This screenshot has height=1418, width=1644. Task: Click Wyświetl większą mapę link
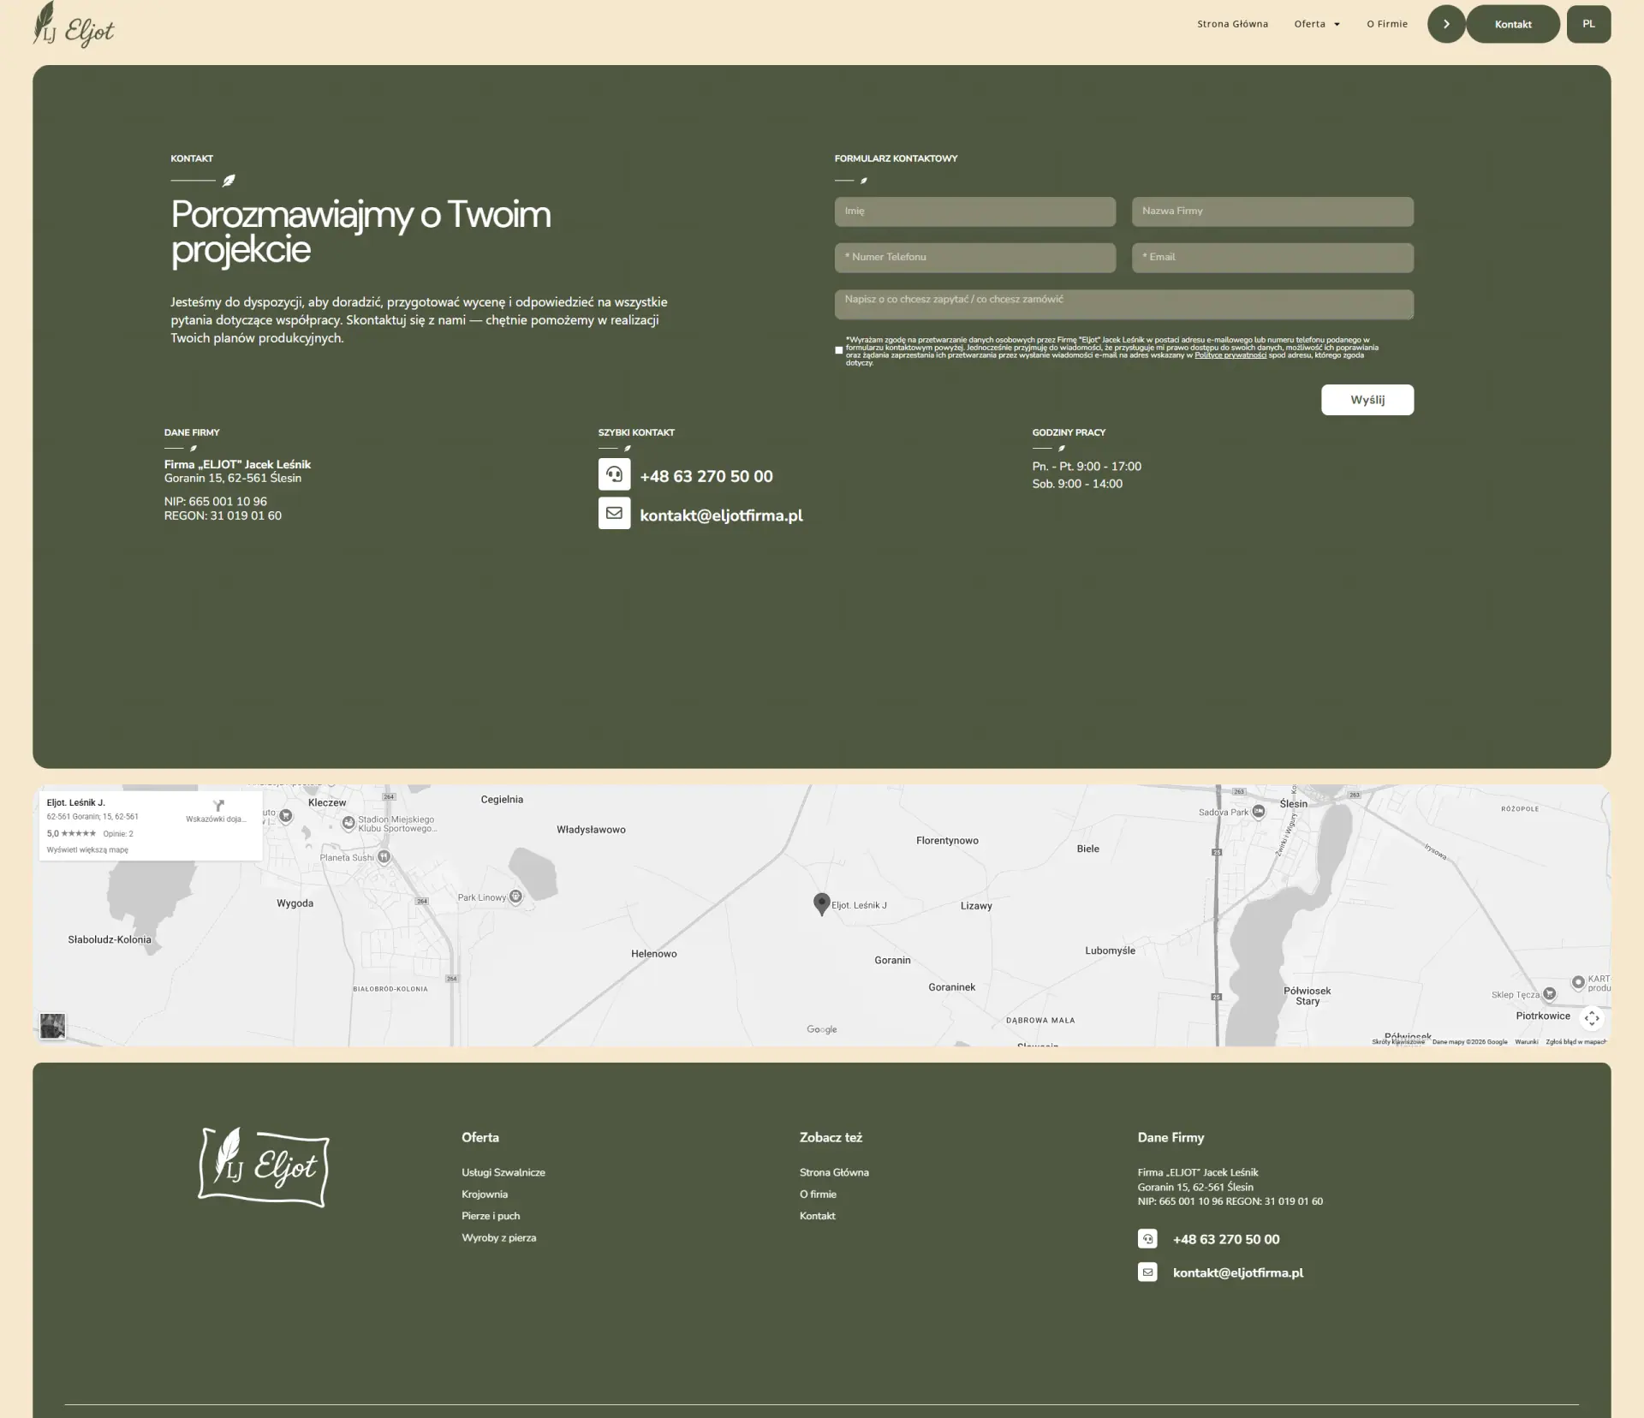[87, 850]
